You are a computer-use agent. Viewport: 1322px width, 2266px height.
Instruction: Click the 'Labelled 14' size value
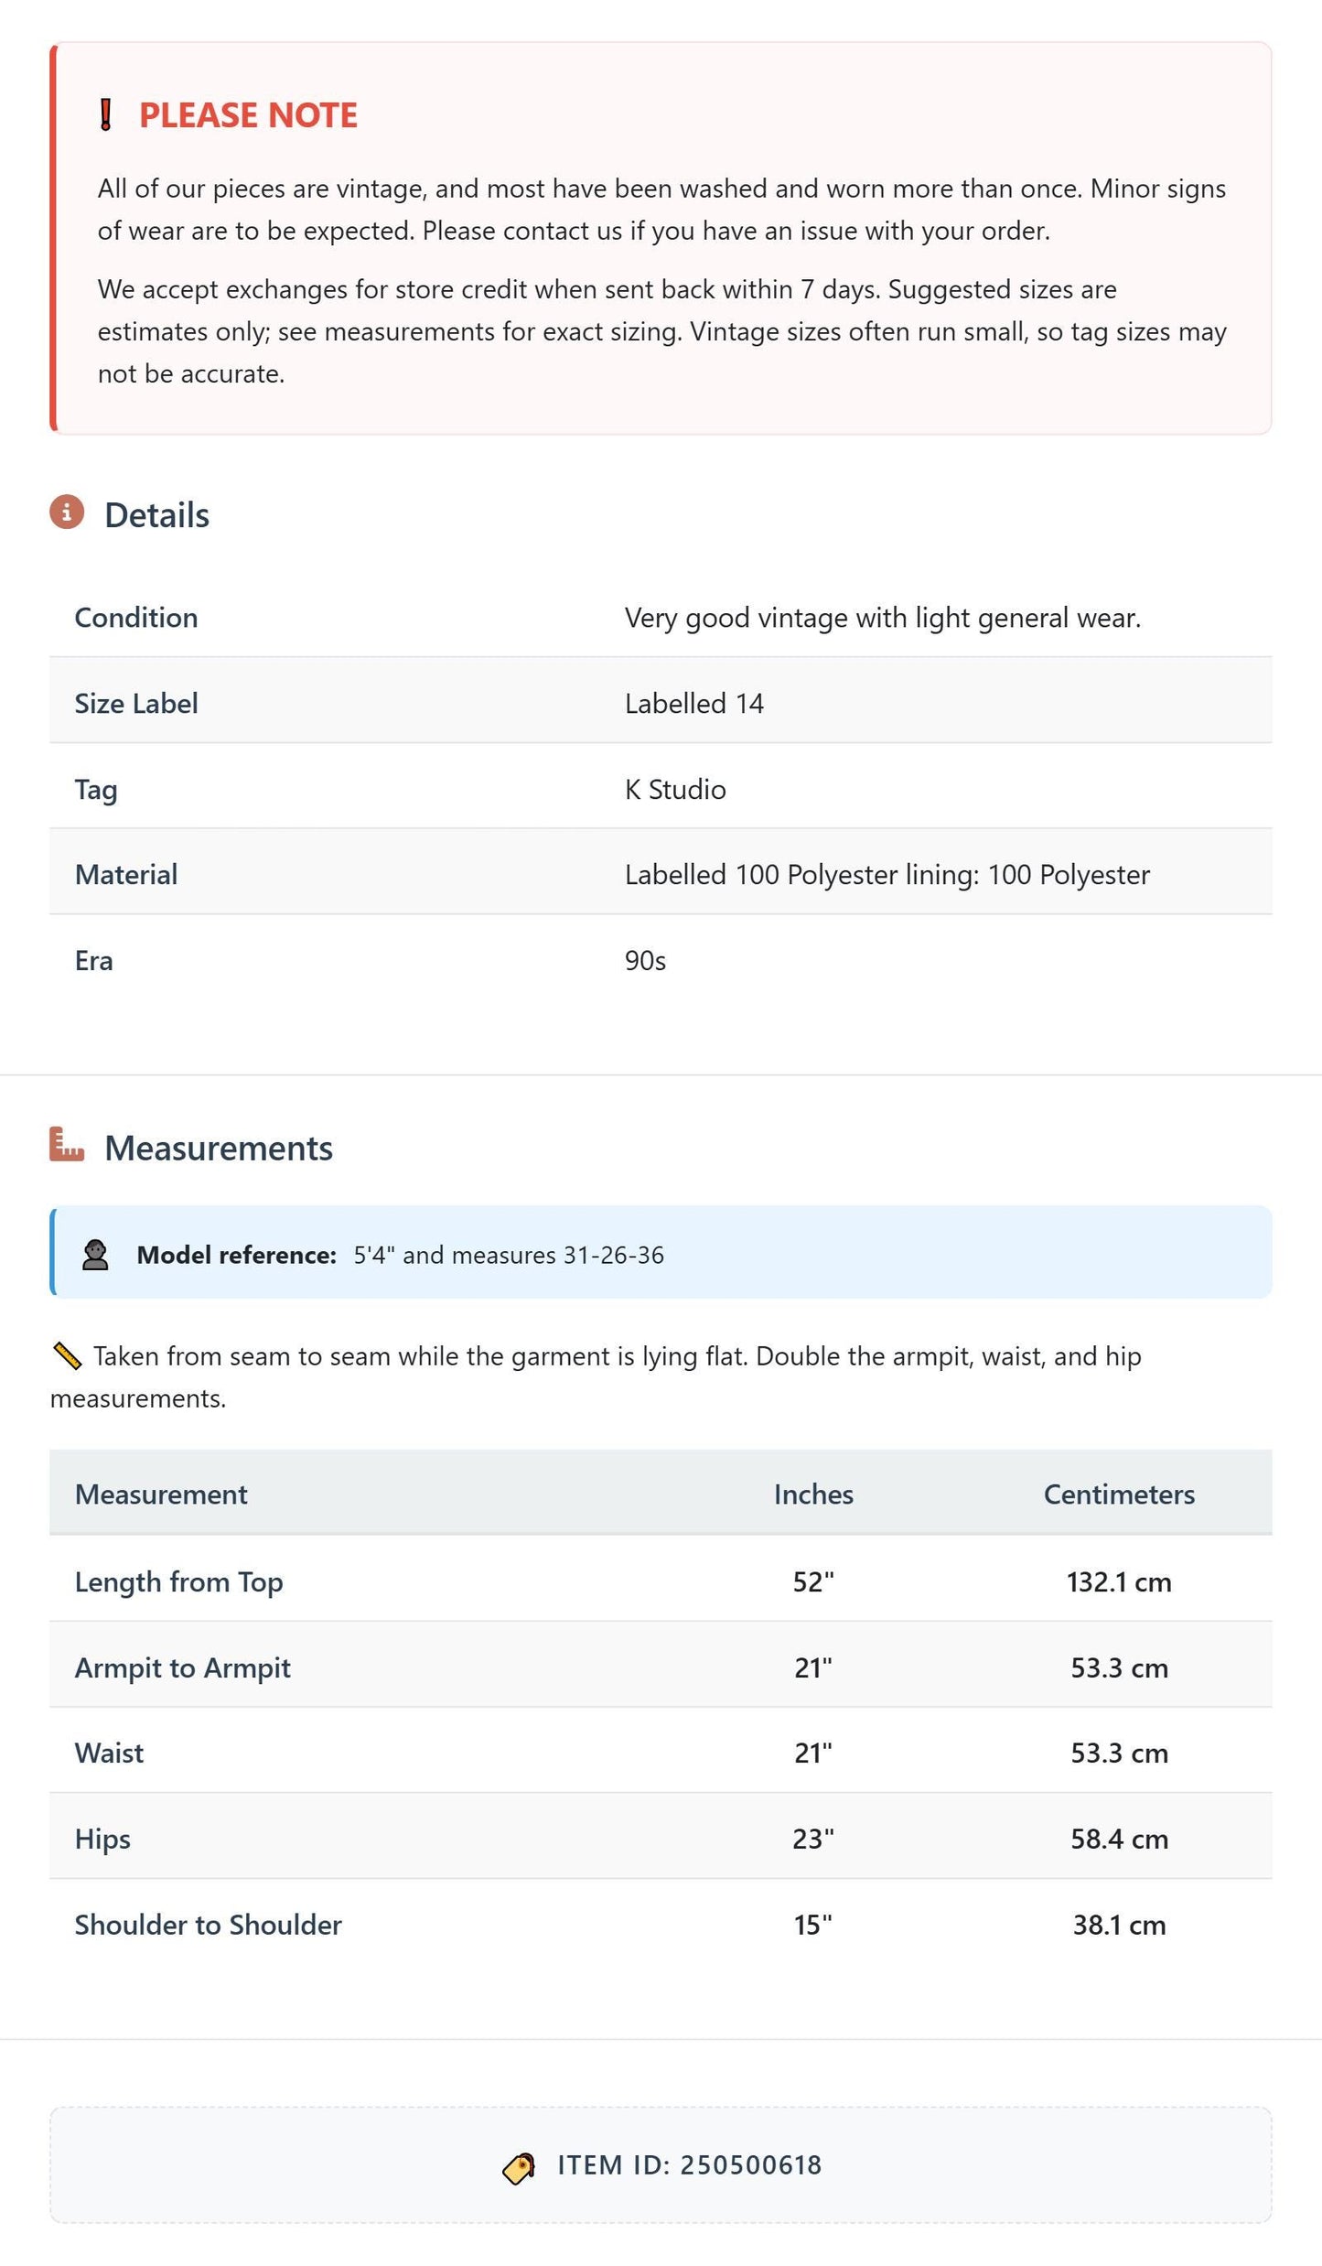(694, 704)
